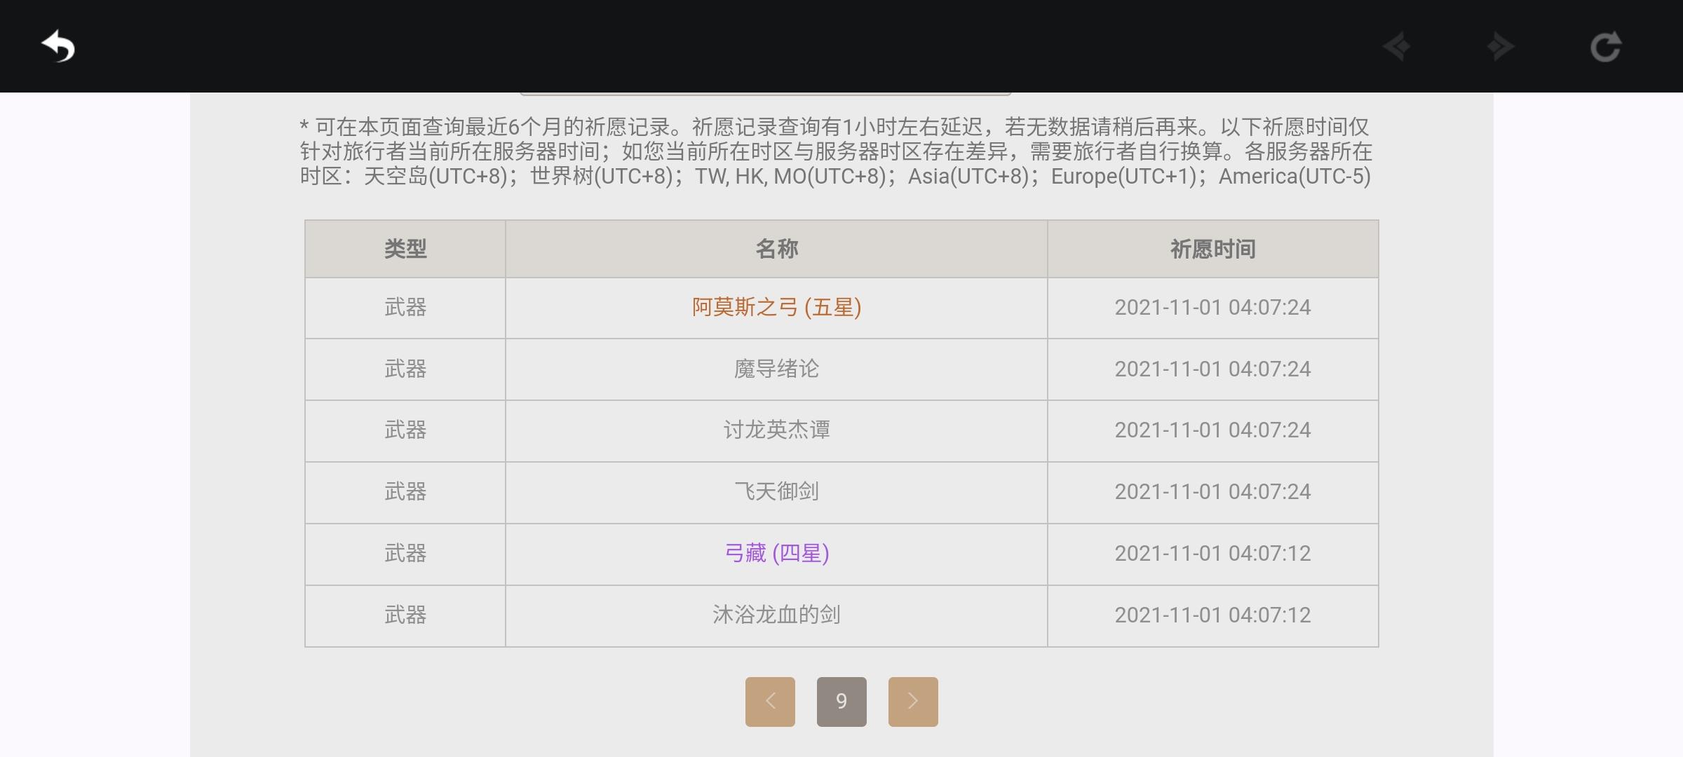Click the 讨龙英杰谭 row name
This screenshot has height=757, width=1683.
coord(776,430)
